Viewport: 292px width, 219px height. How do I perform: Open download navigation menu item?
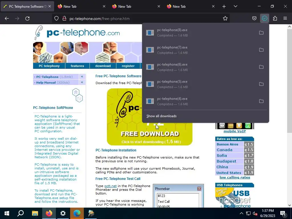(103, 66)
